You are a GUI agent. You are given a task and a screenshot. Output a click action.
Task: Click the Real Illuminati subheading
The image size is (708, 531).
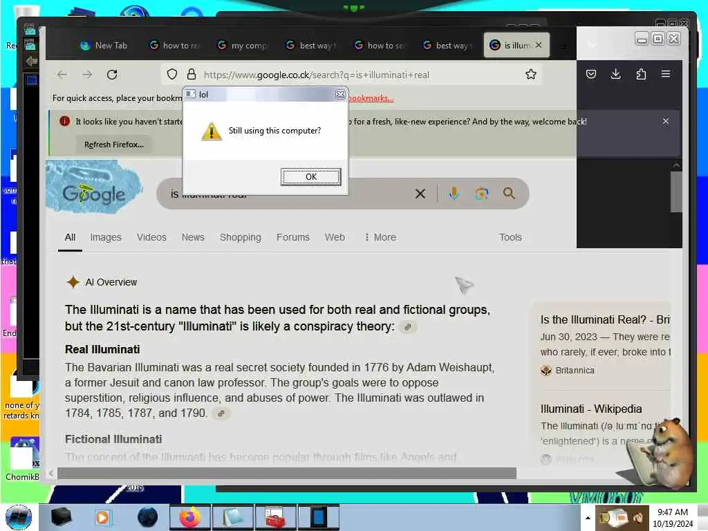(x=102, y=349)
